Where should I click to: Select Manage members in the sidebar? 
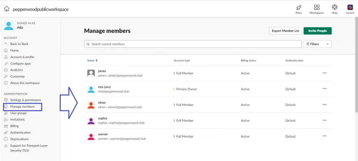coord(22,106)
